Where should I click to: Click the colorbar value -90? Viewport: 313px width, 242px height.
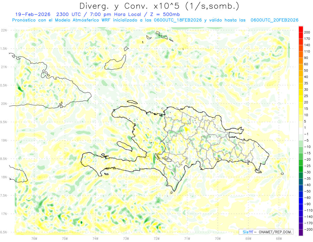(x=308, y=204)
